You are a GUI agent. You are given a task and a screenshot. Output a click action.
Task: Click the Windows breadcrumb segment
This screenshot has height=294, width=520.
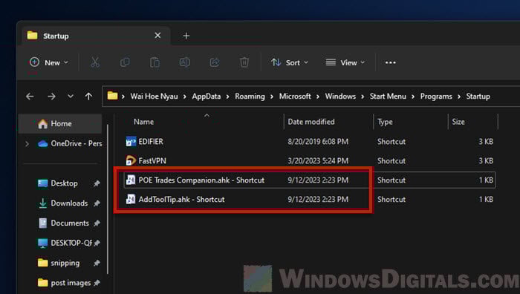pos(340,96)
